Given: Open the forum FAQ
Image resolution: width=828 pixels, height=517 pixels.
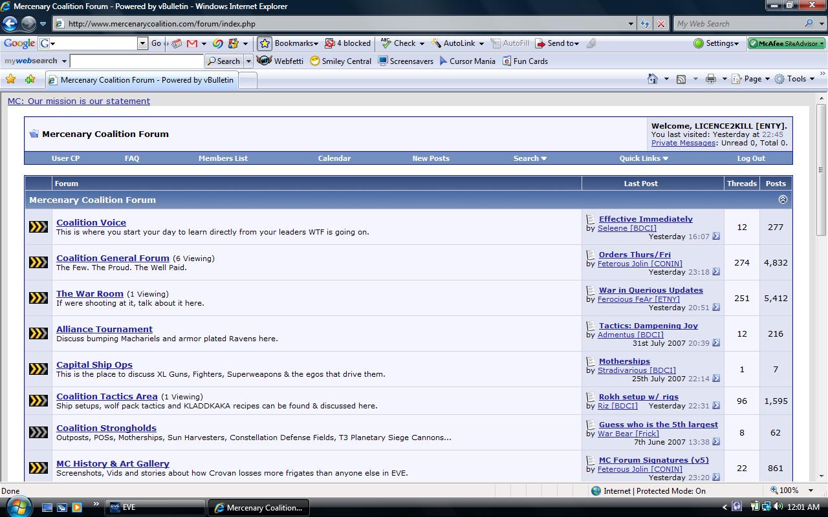Looking at the screenshot, I should point(132,158).
